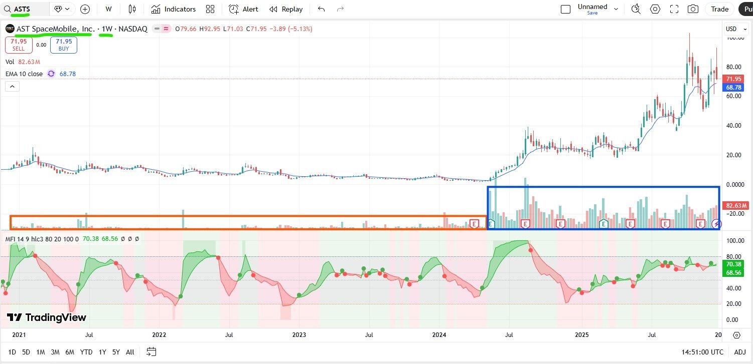Open quick search lightning magnifier

636,9
